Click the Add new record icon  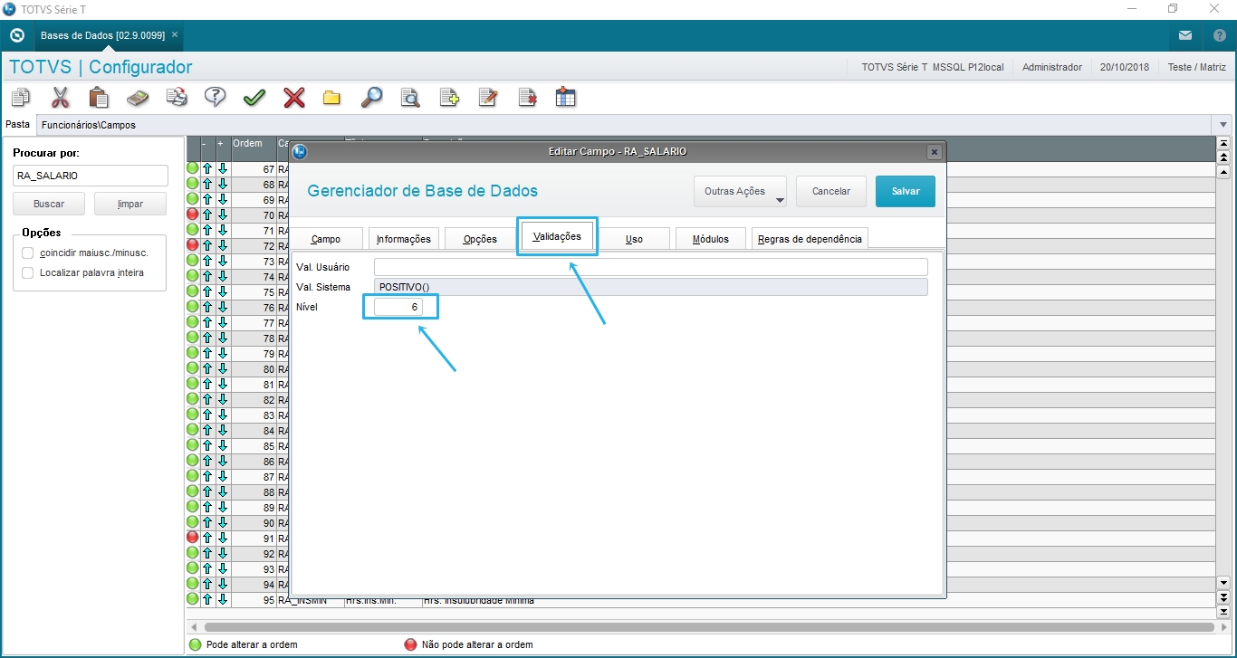(449, 97)
